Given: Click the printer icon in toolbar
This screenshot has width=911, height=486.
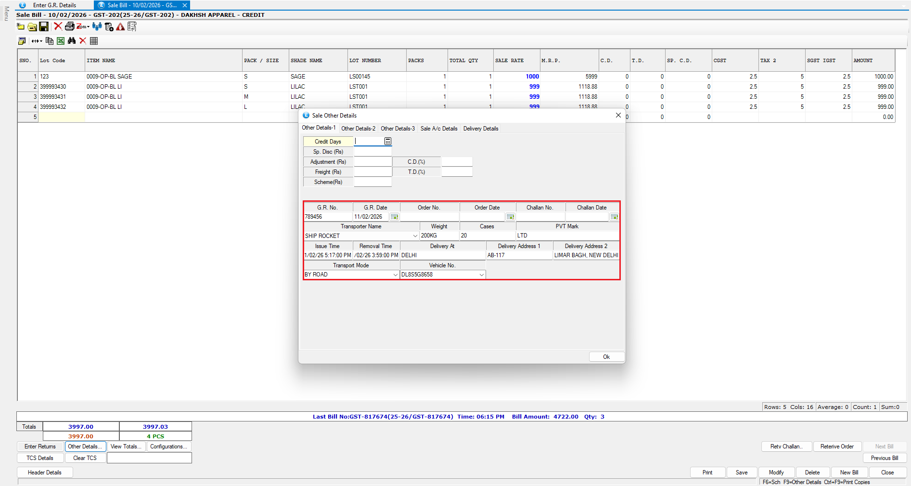Looking at the screenshot, I should click(x=69, y=26).
